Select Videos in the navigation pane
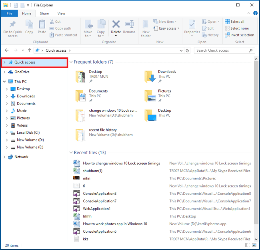Viewport: 260px width, 250px height. (x=22, y=125)
